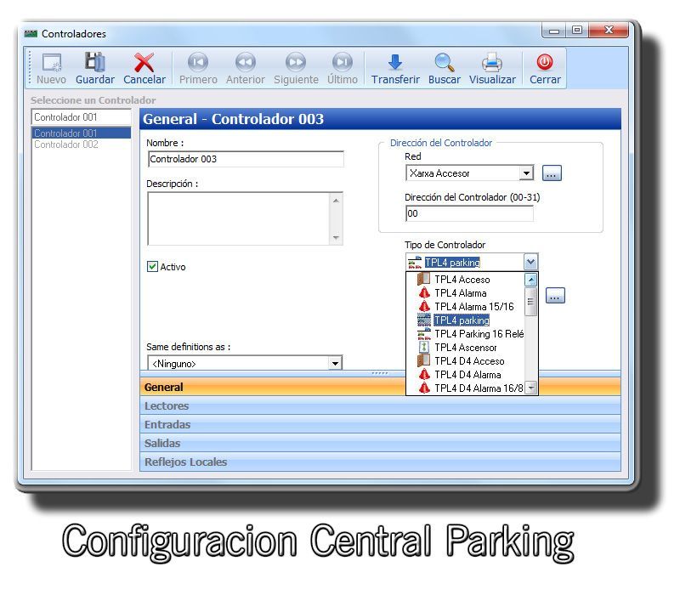
Task: Minimize the Controladores window
Action: coord(554,31)
